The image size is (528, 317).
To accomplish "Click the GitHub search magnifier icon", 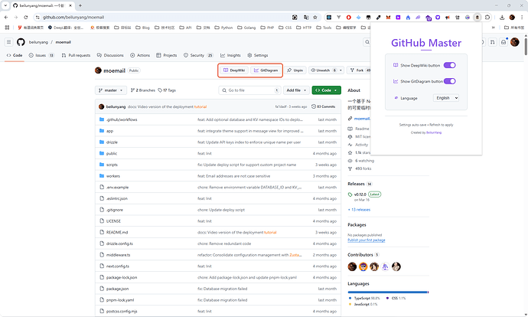I will [x=367, y=42].
